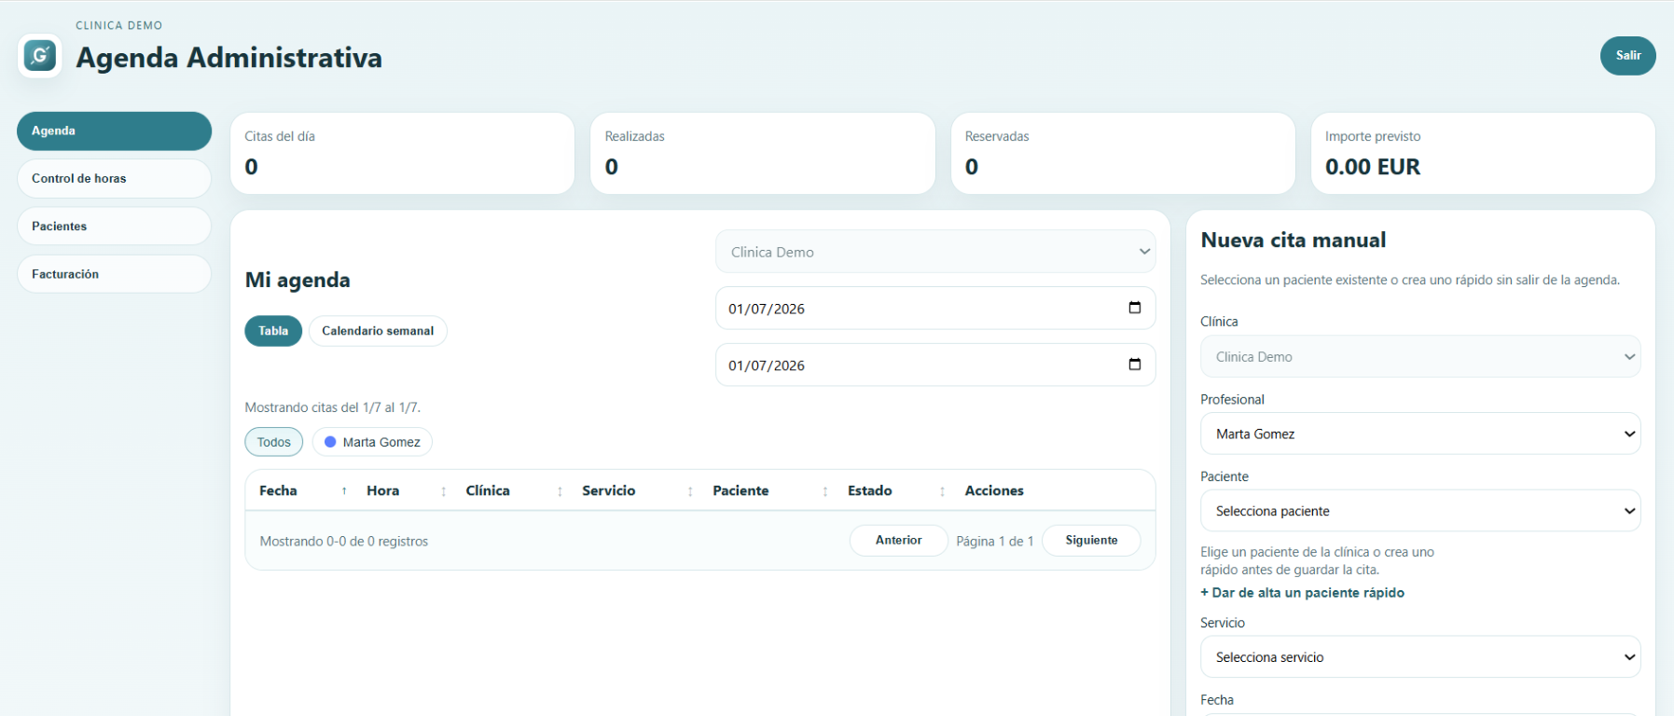Open calendar picker on second date field
1674x716 pixels.
pyautogui.click(x=1134, y=365)
